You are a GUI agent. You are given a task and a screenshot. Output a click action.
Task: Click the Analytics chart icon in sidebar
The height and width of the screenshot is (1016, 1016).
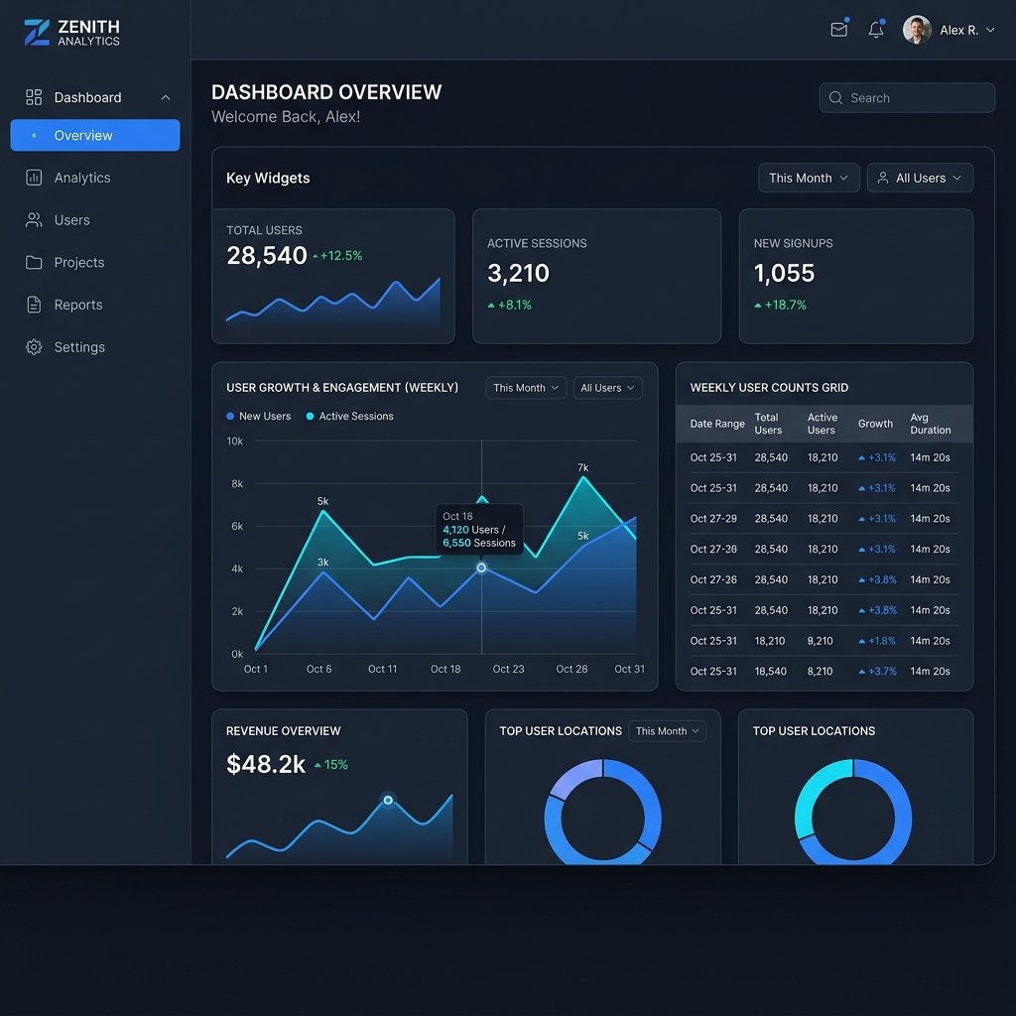click(34, 178)
